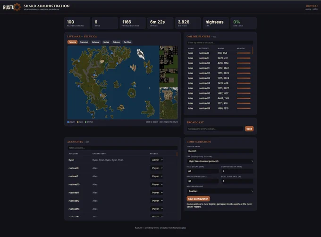This screenshot has width=321, height=237.
Task: Open access dropdown for rustload1
Action: (157, 176)
